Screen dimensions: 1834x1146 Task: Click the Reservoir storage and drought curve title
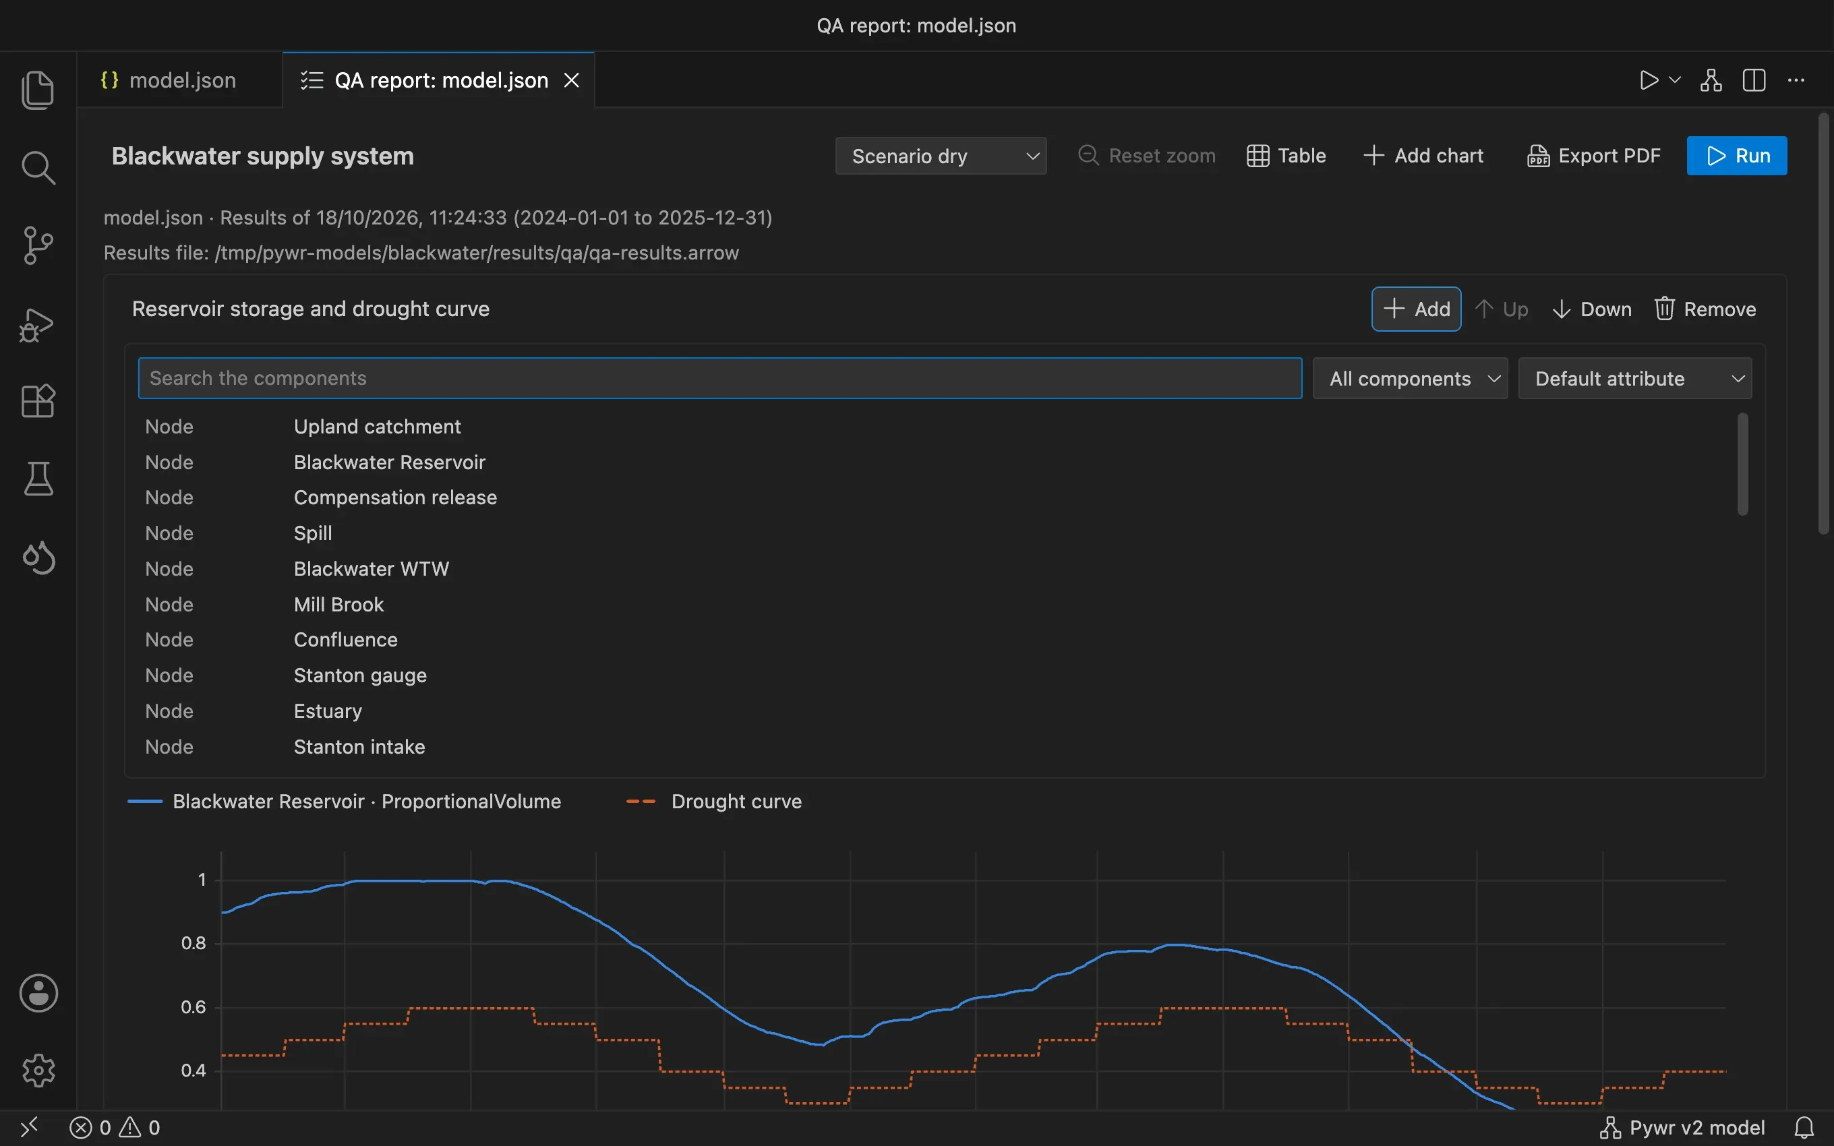click(x=311, y=309)
